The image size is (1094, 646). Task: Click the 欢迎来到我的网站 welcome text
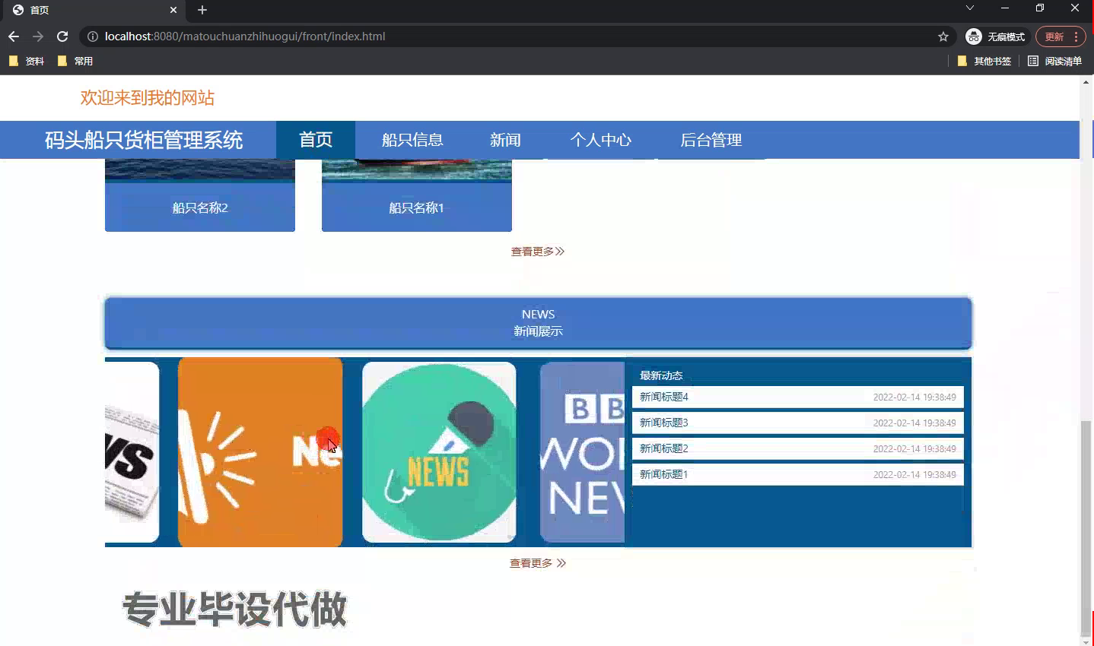[148, 97]
